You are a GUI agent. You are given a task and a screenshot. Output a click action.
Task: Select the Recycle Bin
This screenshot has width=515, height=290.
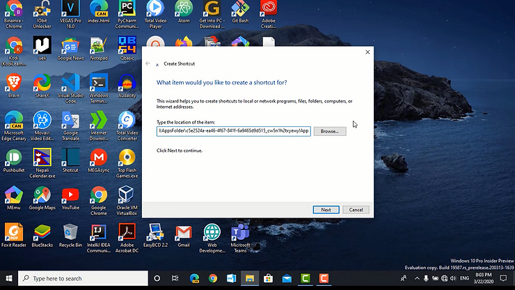(70, 235)
